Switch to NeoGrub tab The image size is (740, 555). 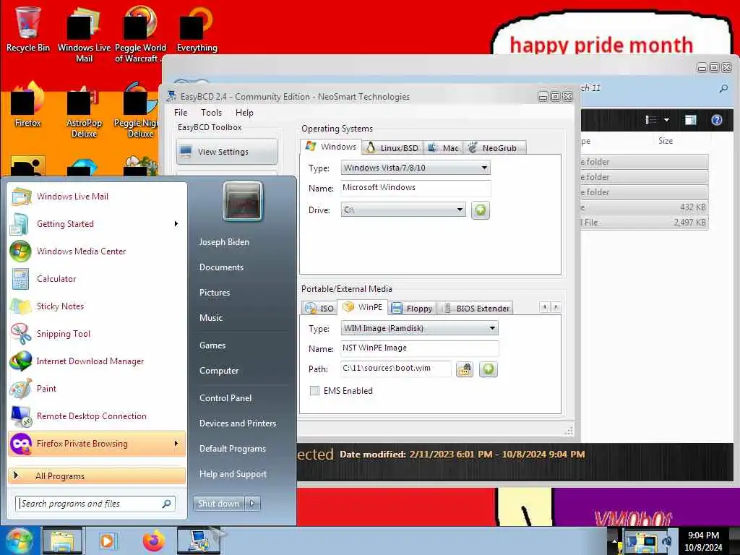pos(494,147)
